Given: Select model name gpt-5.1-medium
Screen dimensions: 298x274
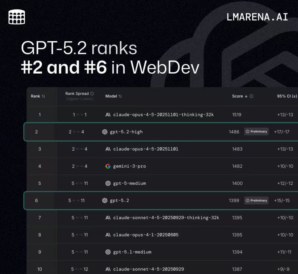Looking at the screenshot, I should coord(132,252).
